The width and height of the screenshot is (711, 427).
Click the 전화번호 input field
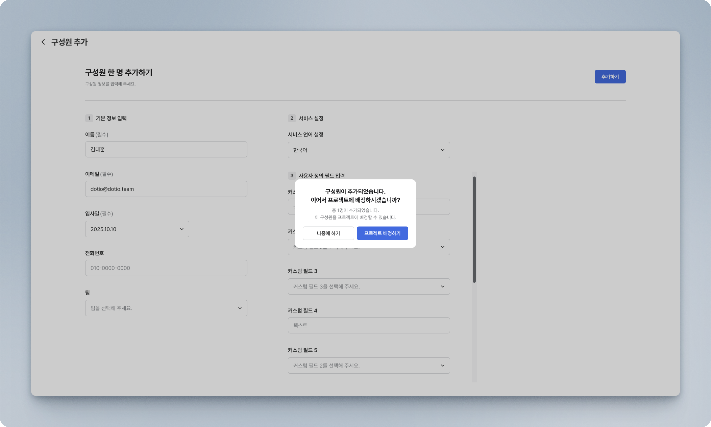[166, 268]
